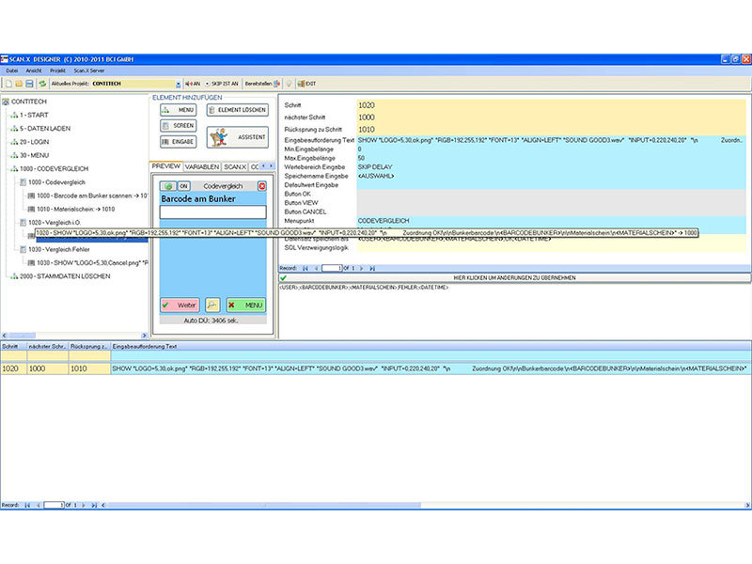Click the new project icon in toolbar

[x=8, y=84]
